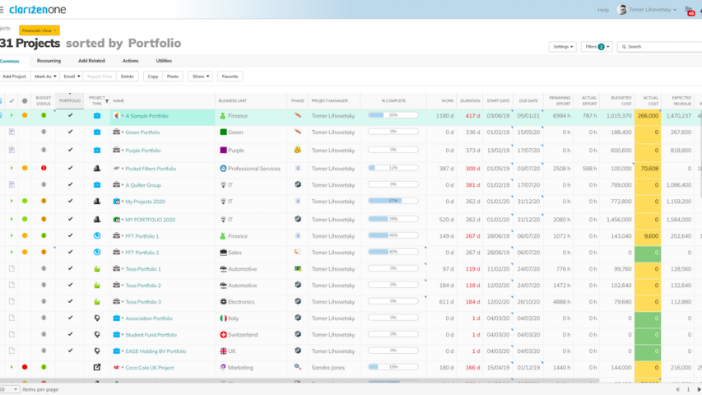The width and height of the screenshot is (702, 395).
Task: Click the project type icon for Coca Cola UK Project
Action: coord(96,367)
